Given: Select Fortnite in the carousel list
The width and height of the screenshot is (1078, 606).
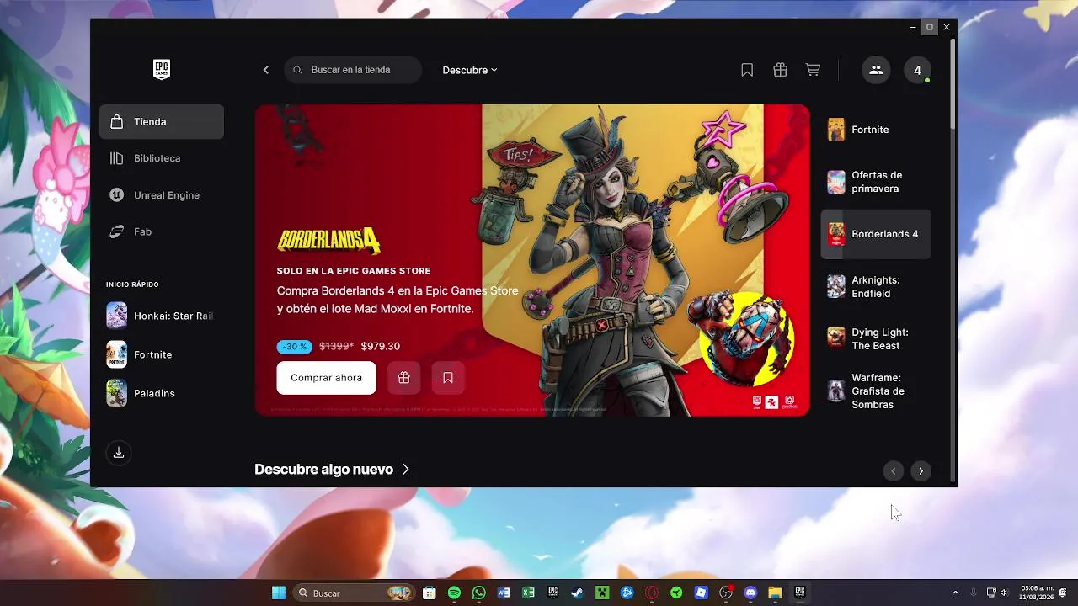Looking at the screenshot, I should pyautogui.click(x=876, y=130).
